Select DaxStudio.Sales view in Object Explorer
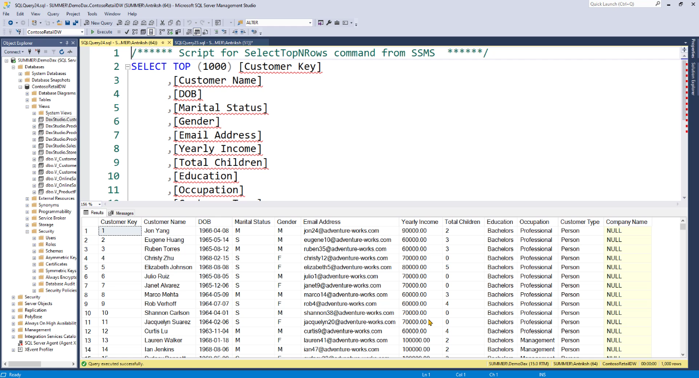 click(x=61, y=146)
